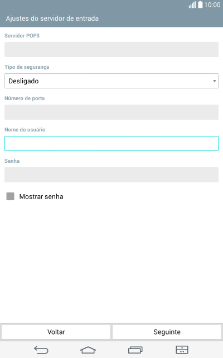Tap the dual window navigation icon
The image size is (223, 358).
coord(182,350)
